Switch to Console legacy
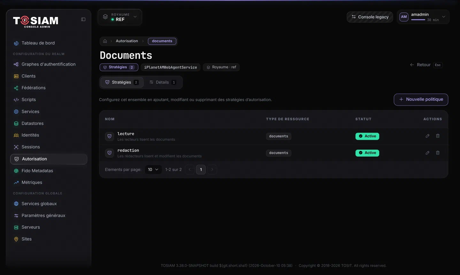 (x=370, y=17)
